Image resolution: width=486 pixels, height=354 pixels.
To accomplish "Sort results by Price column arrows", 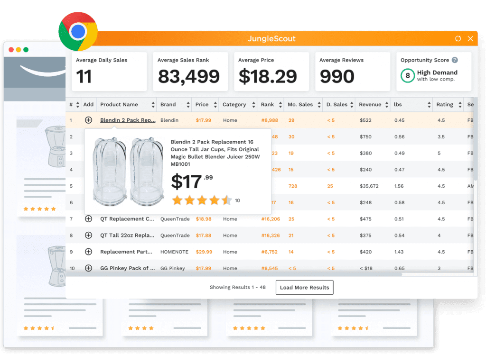I will (215, 105).
